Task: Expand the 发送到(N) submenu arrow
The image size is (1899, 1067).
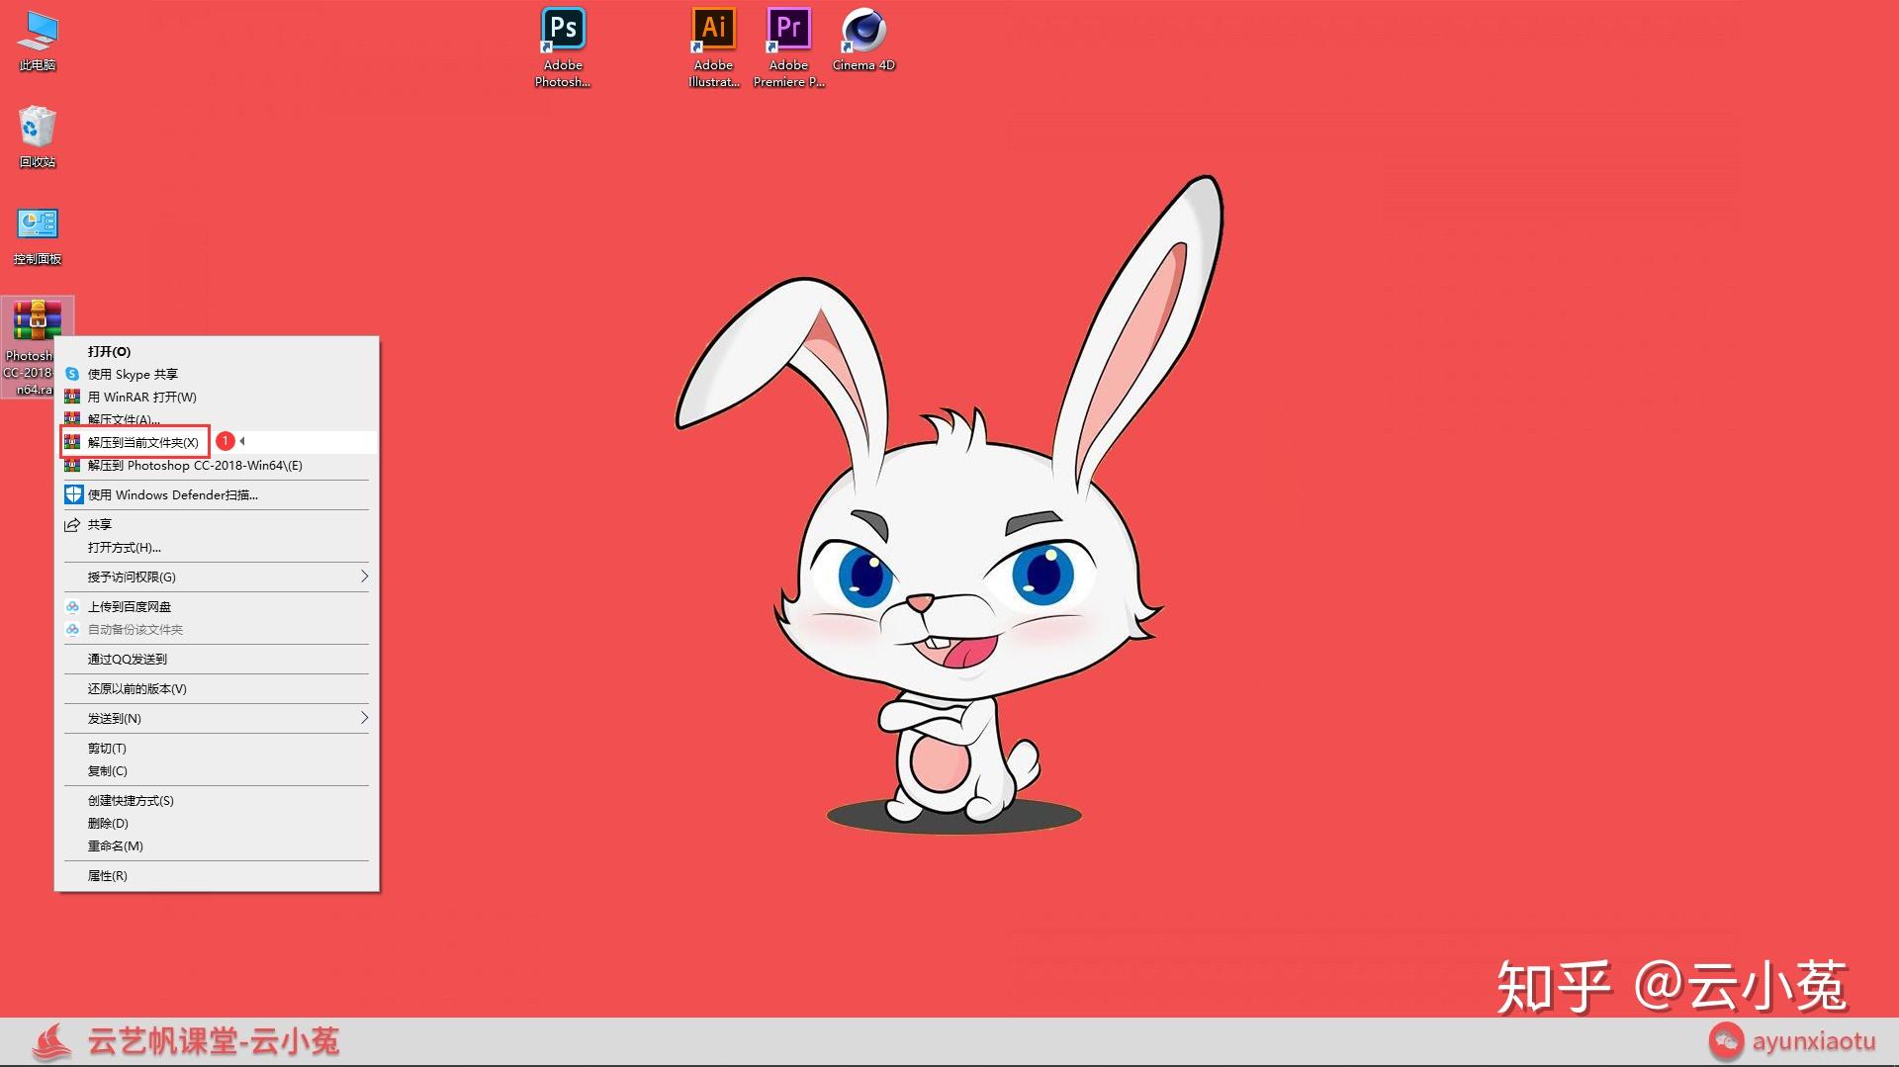Action: coord(364,718)
